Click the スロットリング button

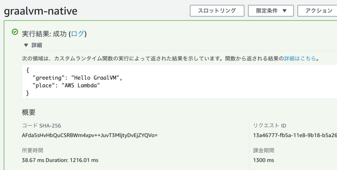click(x=217, y=11)
